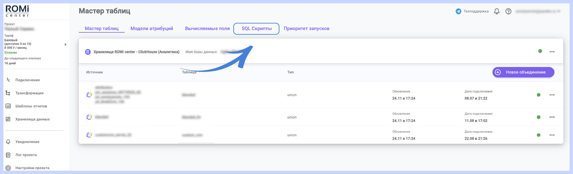Image resolution: width=573 pixels, height=174 pixels.
Task: Open the user account dropdown
Action: [x=538, y=11]
